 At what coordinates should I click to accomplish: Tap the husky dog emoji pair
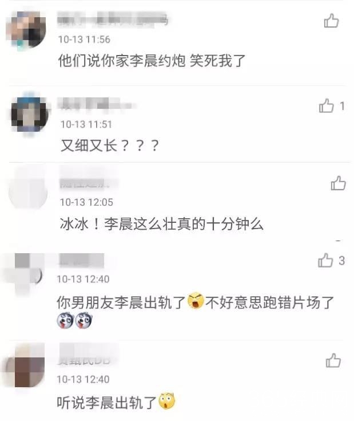coord(75,321)
